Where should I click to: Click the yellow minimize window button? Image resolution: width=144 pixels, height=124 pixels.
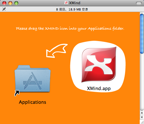click(x=10, y=3)
